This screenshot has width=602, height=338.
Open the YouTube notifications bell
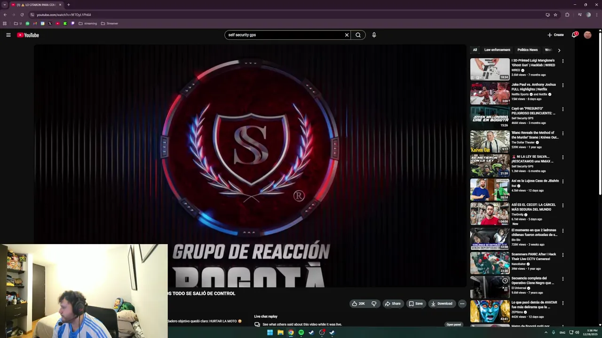pyautogui.click(x=574, y=35)
